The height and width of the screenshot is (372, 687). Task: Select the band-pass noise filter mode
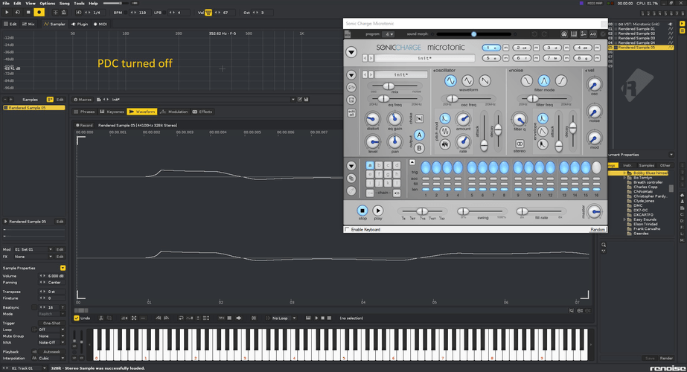click(x=544, y=80)
